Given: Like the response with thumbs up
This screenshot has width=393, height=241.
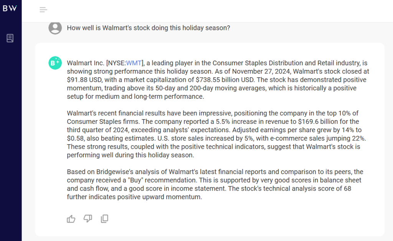Looking at the screenshot, I should 71,219.
